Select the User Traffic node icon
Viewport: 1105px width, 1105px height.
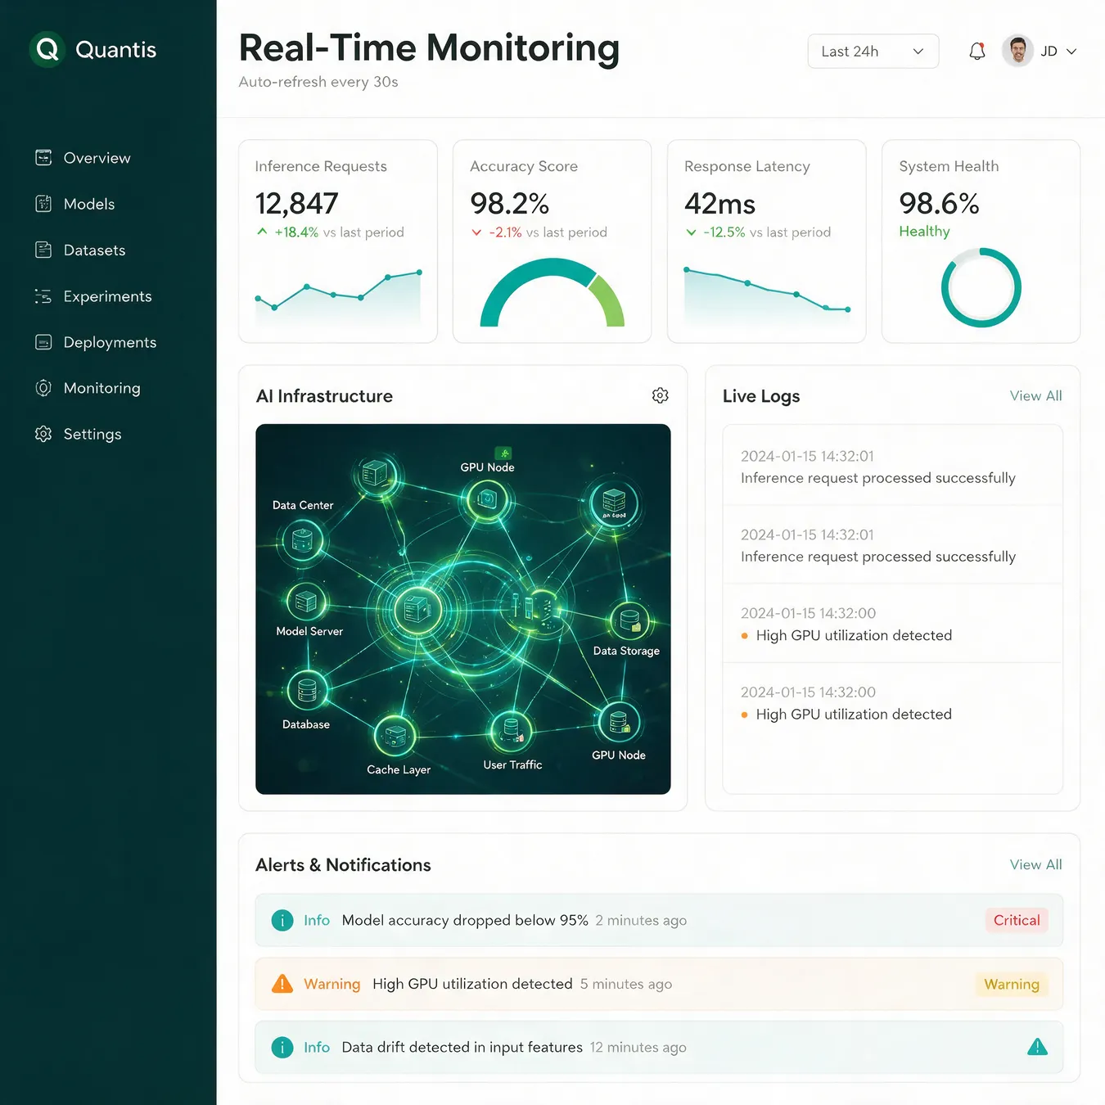coord(511,730)
